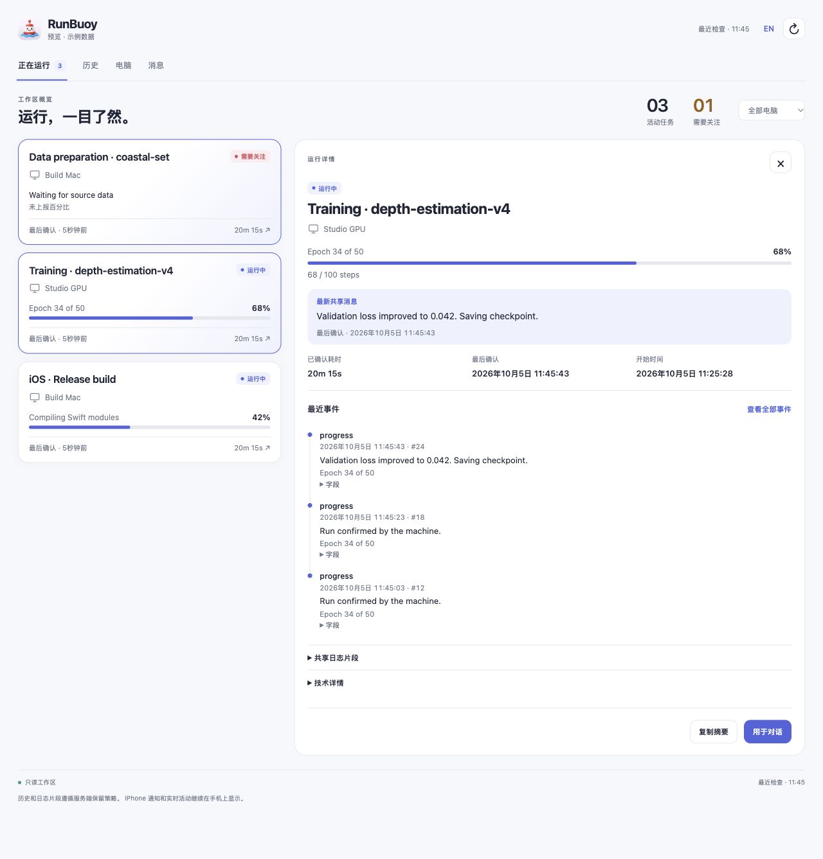Click Training card's 68% progress bar

[150, 318]
